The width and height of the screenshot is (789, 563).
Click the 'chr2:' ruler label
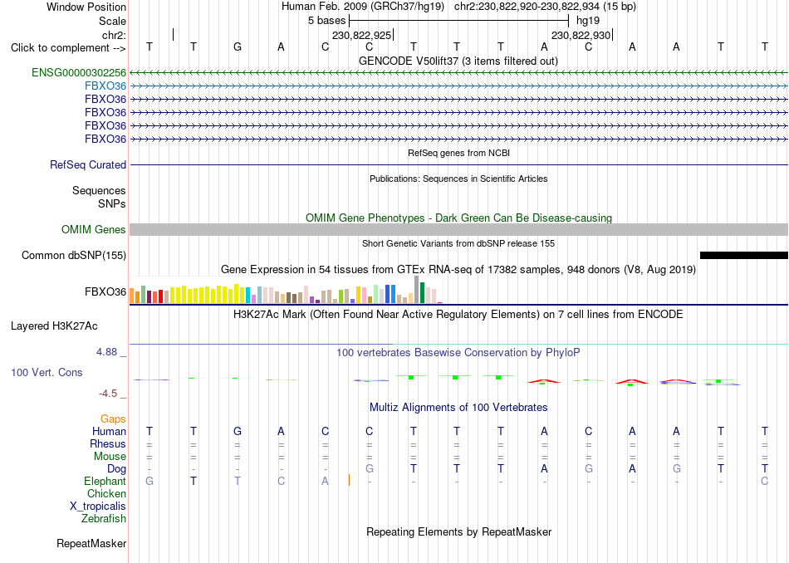[114, 35]
